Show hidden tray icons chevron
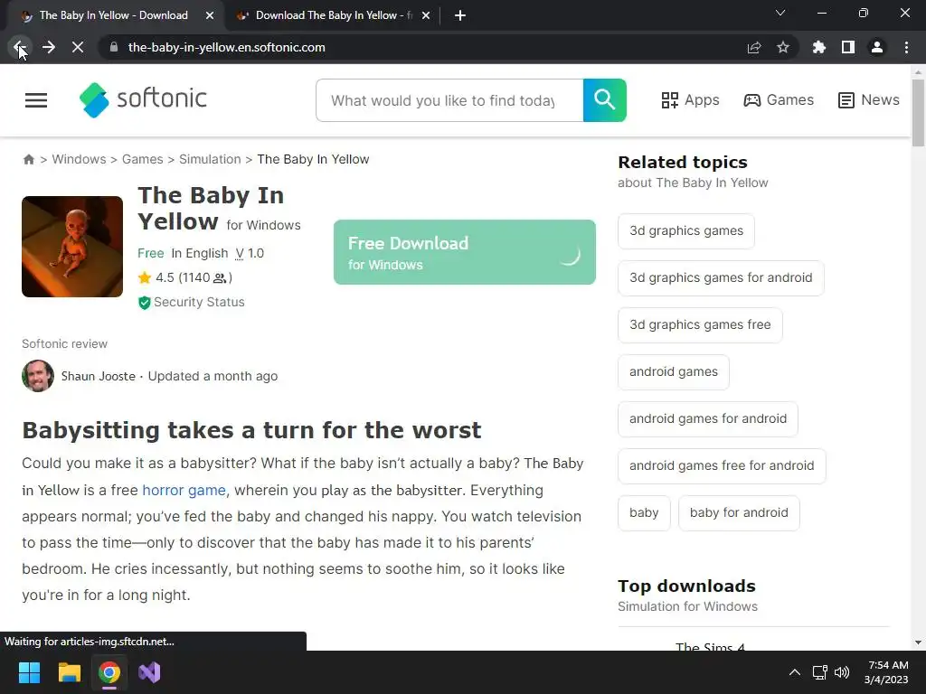 (x=795, y=672)
